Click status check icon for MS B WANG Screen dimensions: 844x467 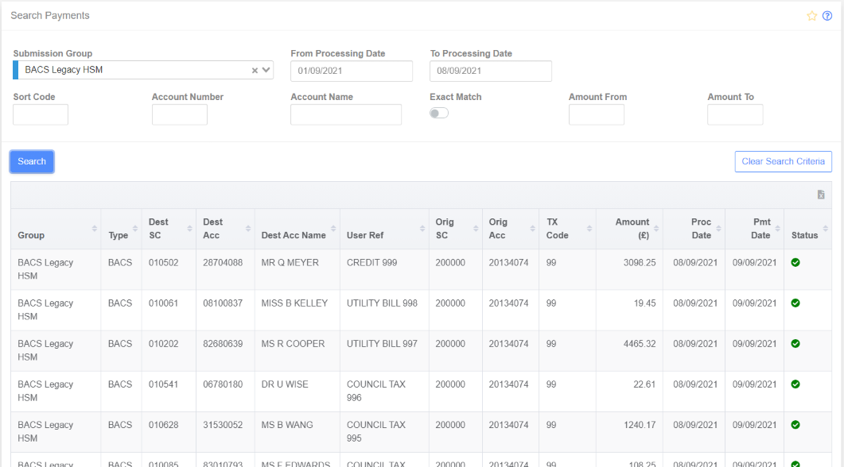795,425
